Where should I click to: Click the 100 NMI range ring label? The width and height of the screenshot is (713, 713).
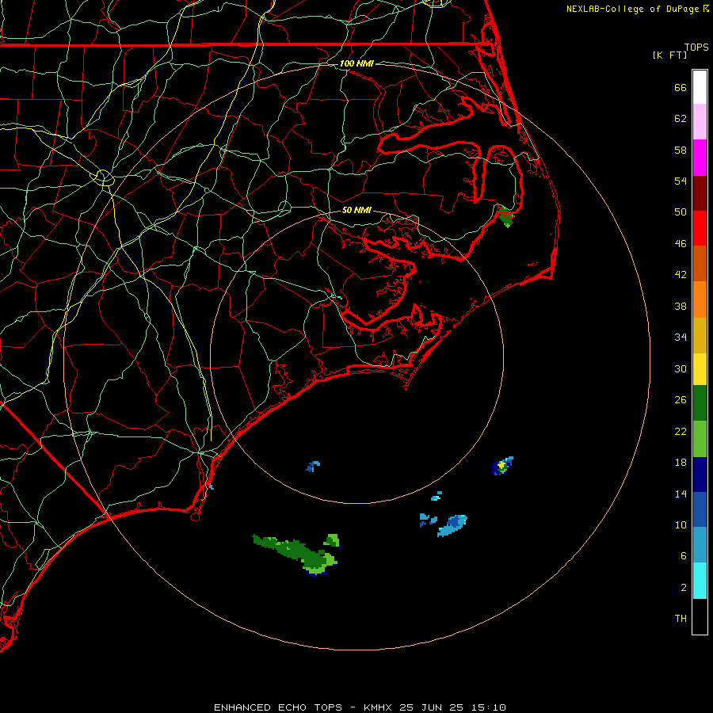(x=356, y=63)
